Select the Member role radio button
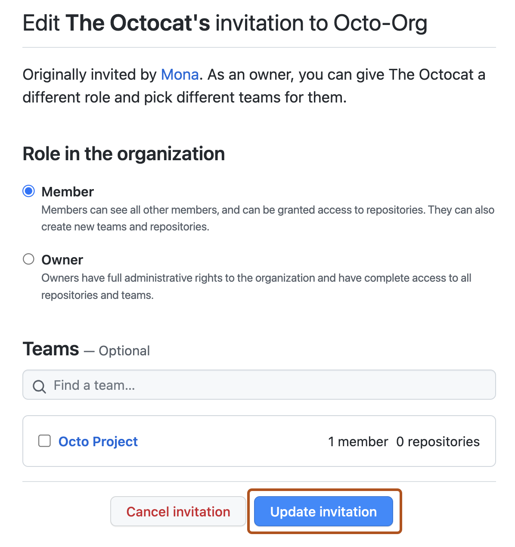 28,191
